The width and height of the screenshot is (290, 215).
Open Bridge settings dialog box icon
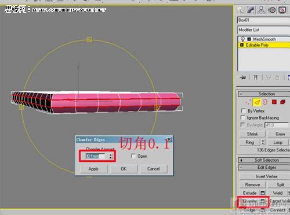click(263, 210)
